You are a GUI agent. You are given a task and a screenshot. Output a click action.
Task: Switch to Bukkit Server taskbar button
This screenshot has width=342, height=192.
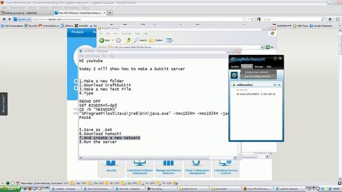193,189
